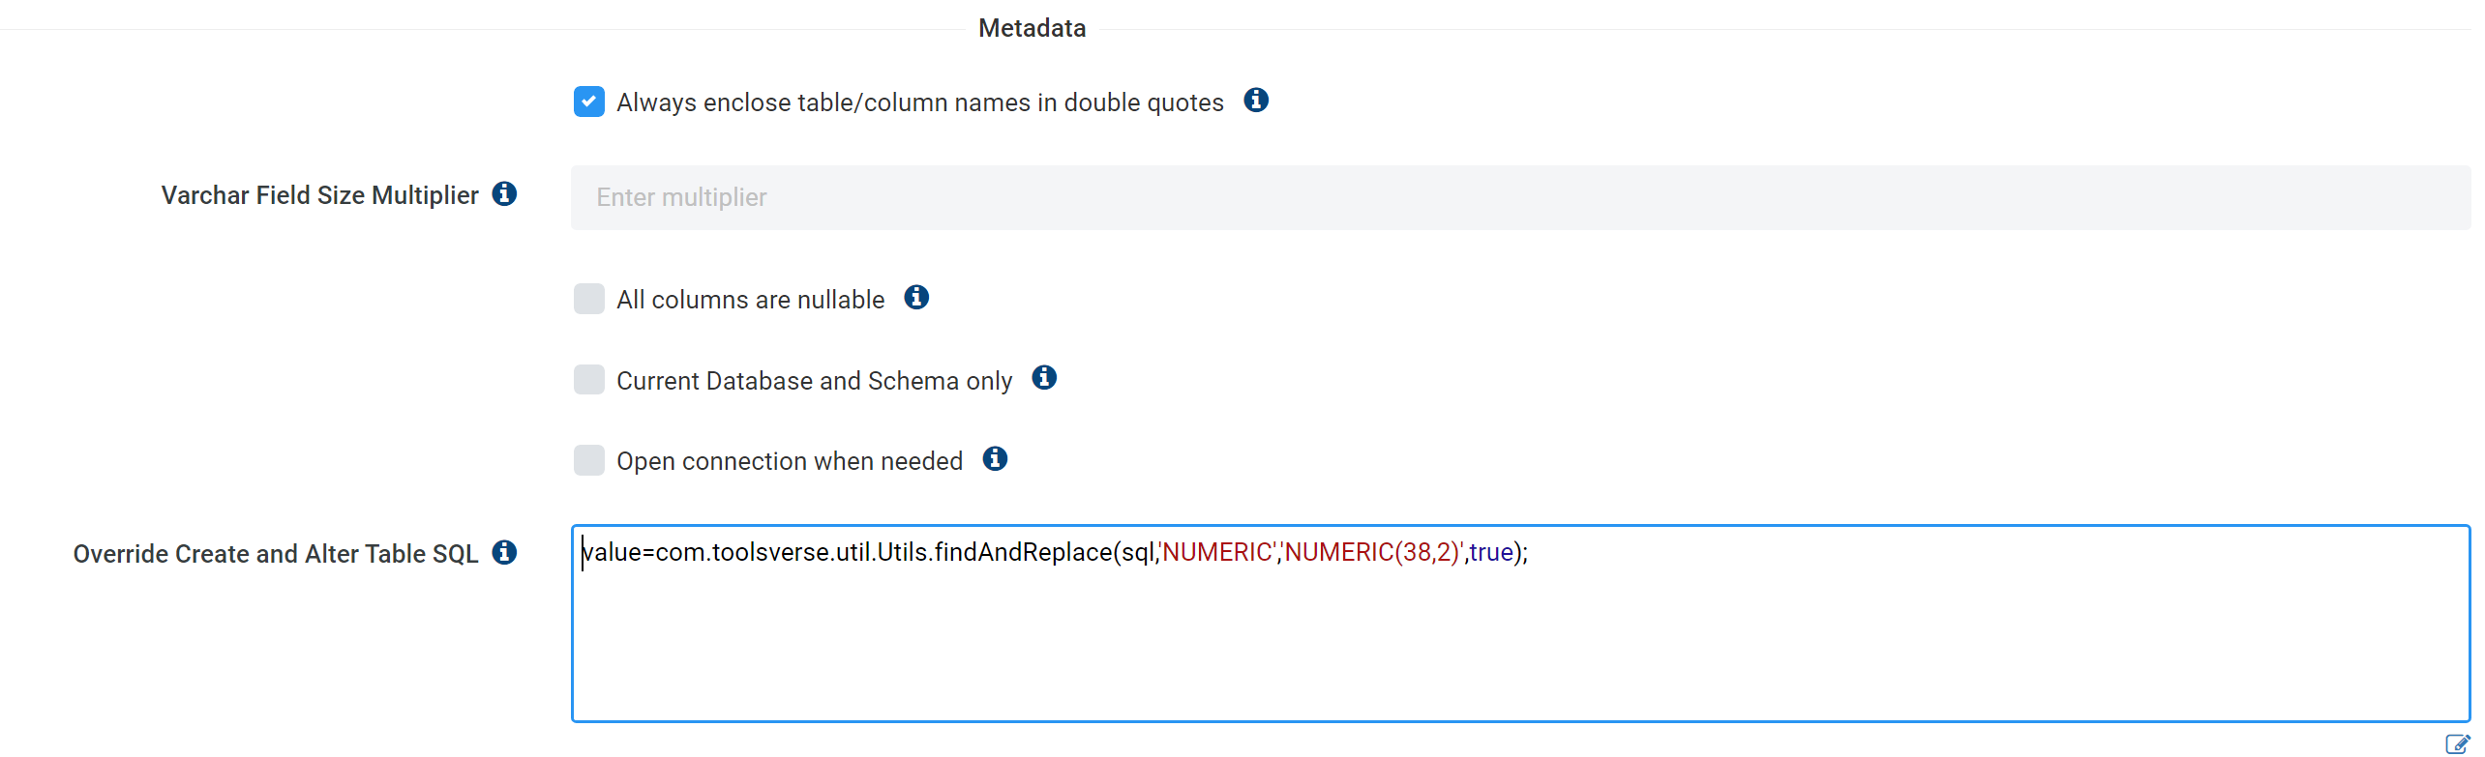
Task: Open info icon beside Varchar Field Size Multiplier
Action: (x=504, y=194)
